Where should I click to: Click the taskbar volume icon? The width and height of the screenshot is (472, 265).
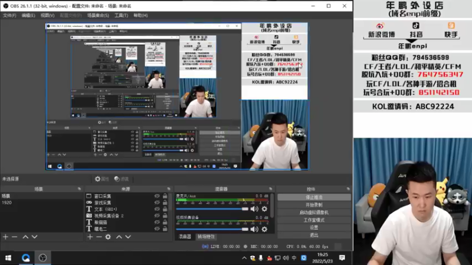286,258
